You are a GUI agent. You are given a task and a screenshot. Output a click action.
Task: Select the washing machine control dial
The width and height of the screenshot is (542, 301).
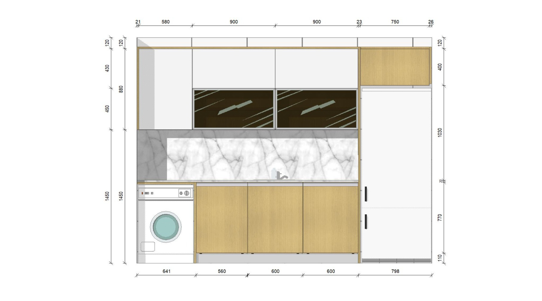coord(187,193)
